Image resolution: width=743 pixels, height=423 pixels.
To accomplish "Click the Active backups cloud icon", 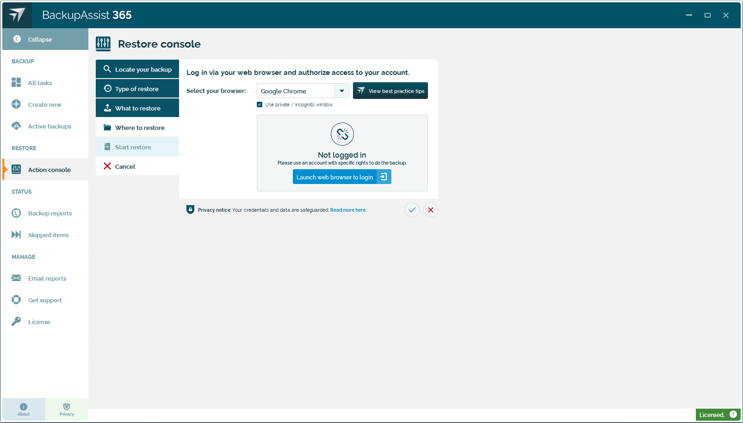I will (16, 126).
